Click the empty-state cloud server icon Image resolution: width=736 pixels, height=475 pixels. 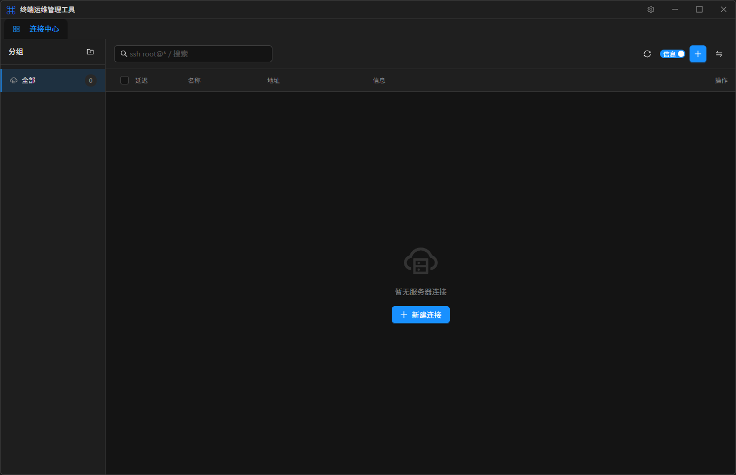pyautogui.click(x=420, y=261)
